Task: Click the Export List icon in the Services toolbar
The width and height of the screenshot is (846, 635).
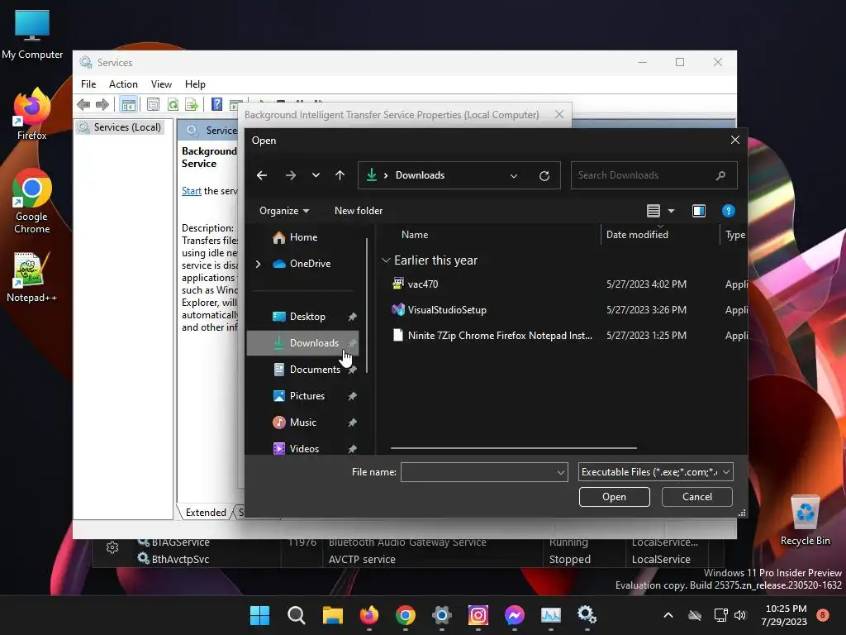Action: coord(191,104)
